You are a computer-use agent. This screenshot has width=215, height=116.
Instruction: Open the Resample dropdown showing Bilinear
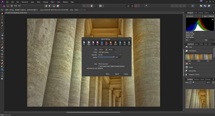click(x=109, y=55)
